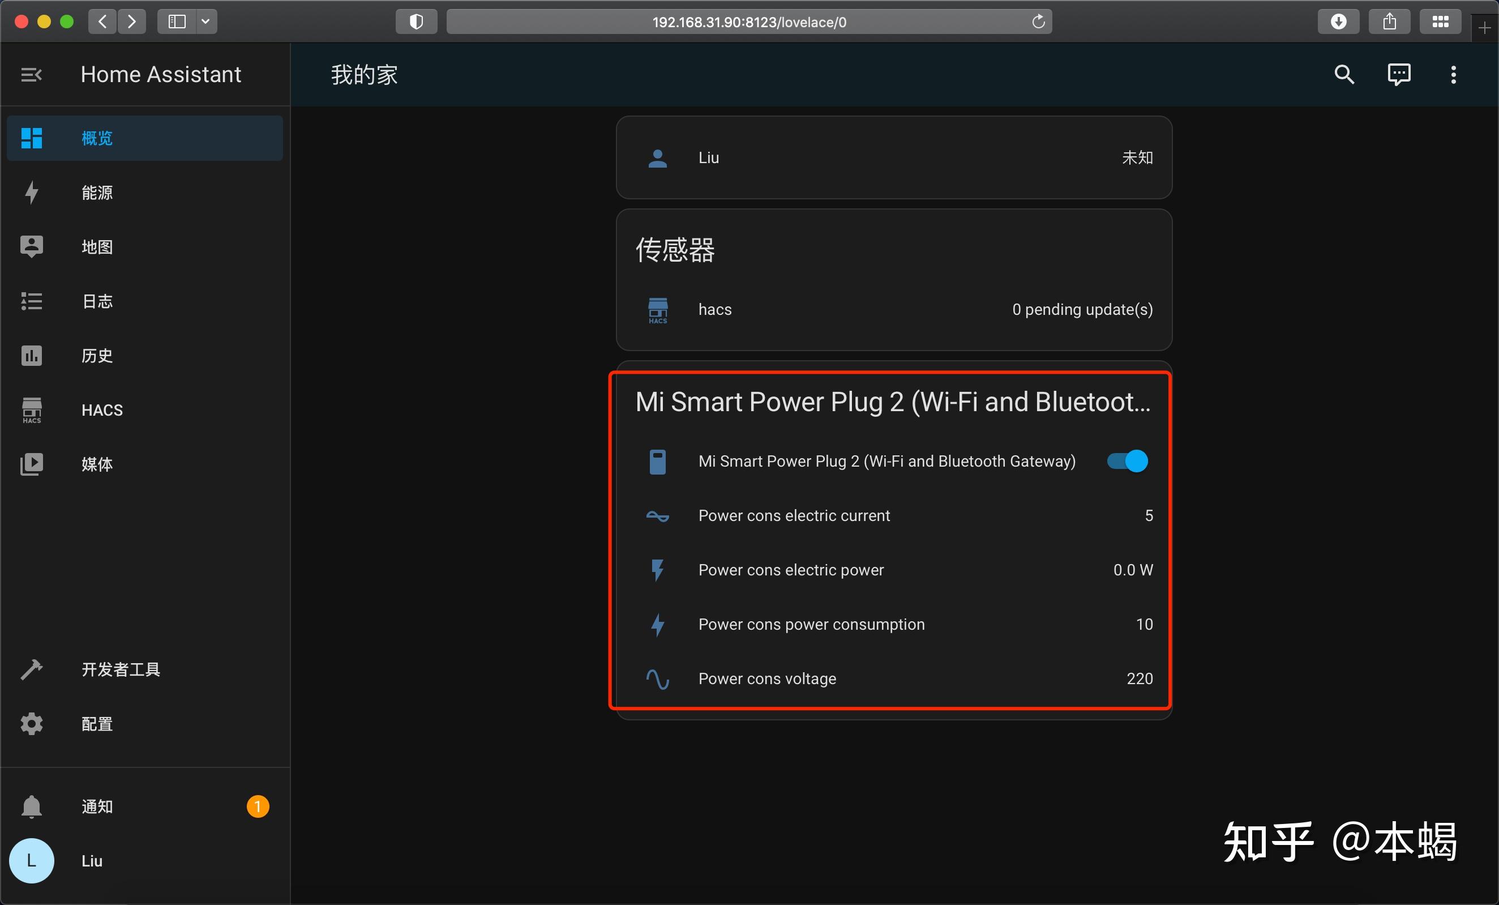Screen dimensions: 1499x905
Task: Click the Power cons voltage sine icon
Action: click(x=658, y=679)
